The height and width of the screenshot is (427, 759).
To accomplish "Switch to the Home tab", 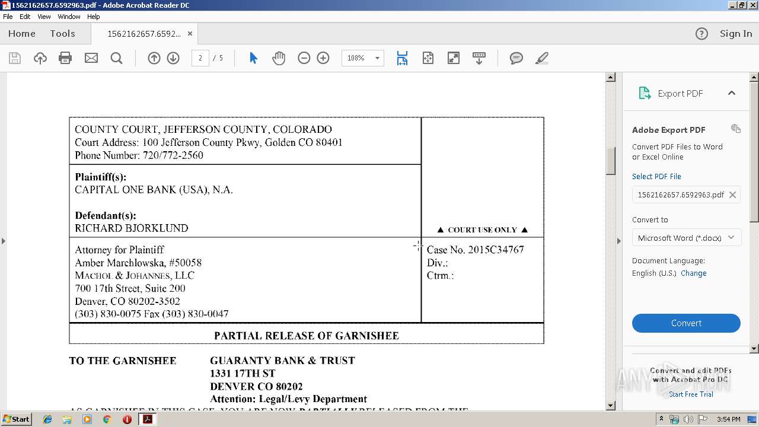I will point(22,34).
